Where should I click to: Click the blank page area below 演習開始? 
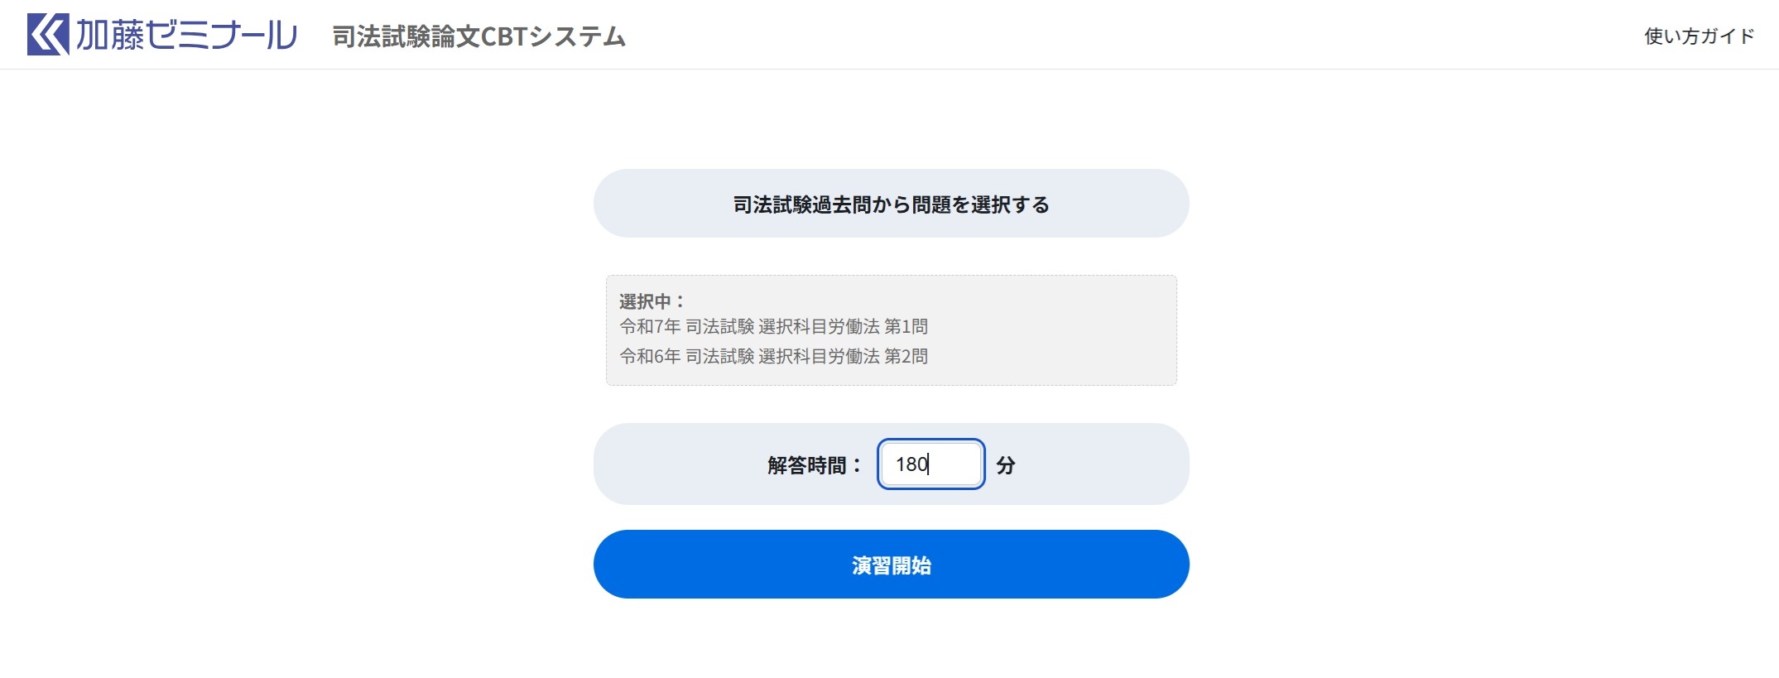pos(891,642)
